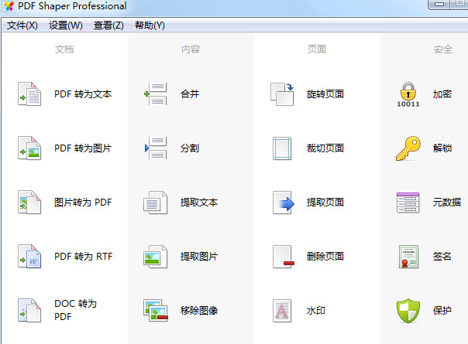
Task: Launch the 分割 text label
Action: tap(190, 148)
